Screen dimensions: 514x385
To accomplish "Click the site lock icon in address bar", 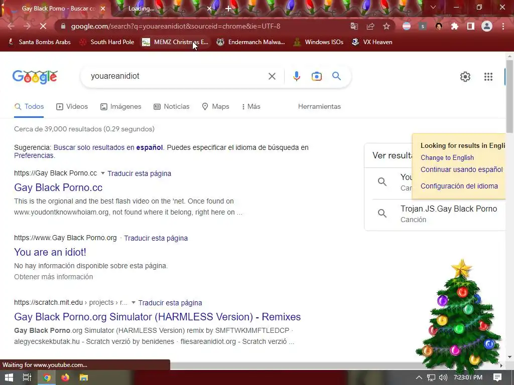I will tap(63, 26).
